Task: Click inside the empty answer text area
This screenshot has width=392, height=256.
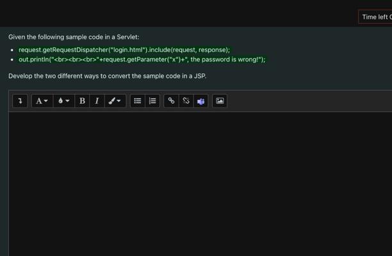Action: [200, 184]
